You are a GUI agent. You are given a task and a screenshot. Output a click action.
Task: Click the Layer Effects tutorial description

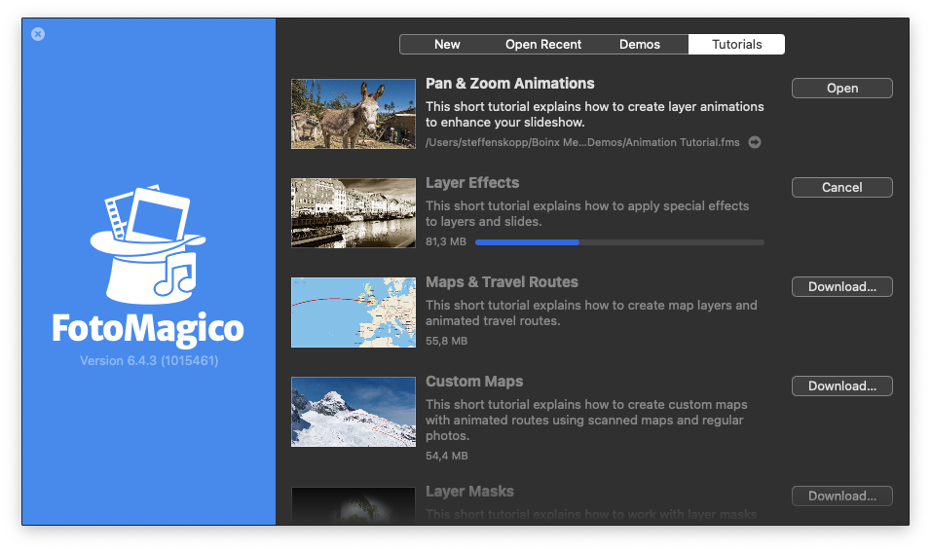pos(587,214)
